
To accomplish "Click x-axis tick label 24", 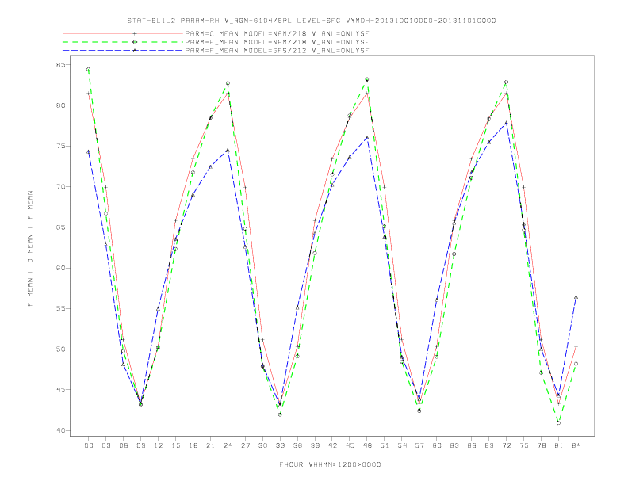I will point(228,445).
